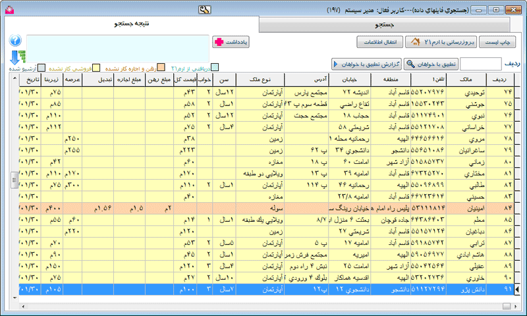Click the house icon on the update button

(x=416, y=42)
